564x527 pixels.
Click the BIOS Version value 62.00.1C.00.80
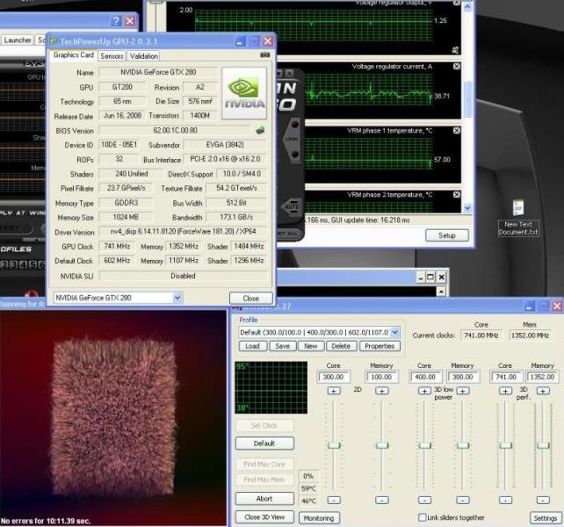(x=175, y=131)
